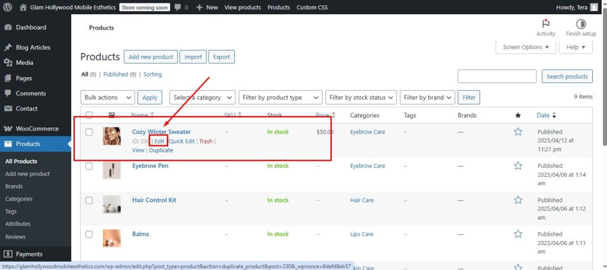The image size is (607, 270).
Task: Open the Categories submenu item
Action: coord(18,199)
